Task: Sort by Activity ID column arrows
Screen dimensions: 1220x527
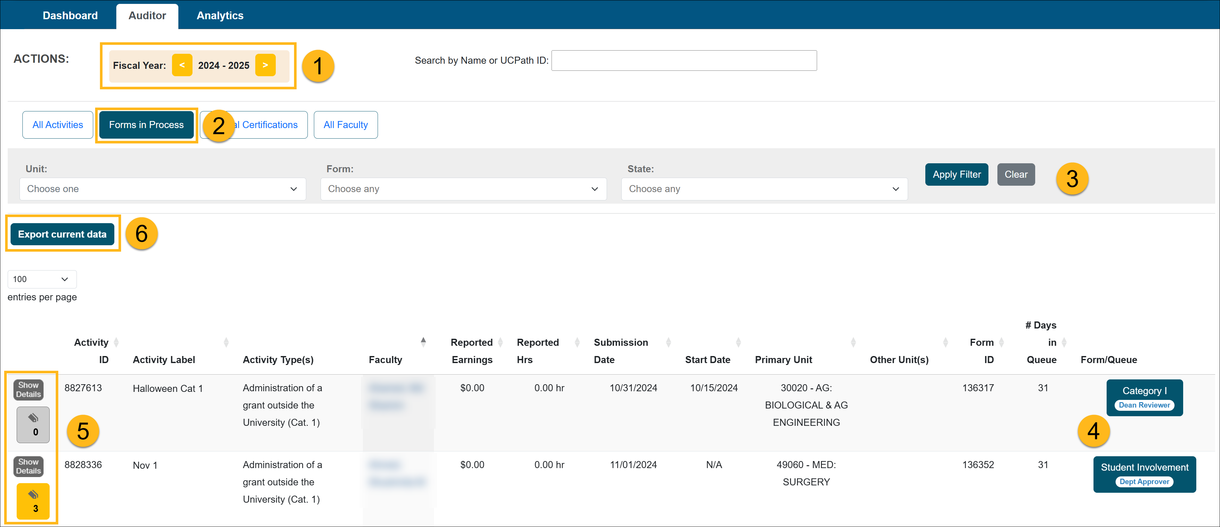Action: (x=117, y=342)
